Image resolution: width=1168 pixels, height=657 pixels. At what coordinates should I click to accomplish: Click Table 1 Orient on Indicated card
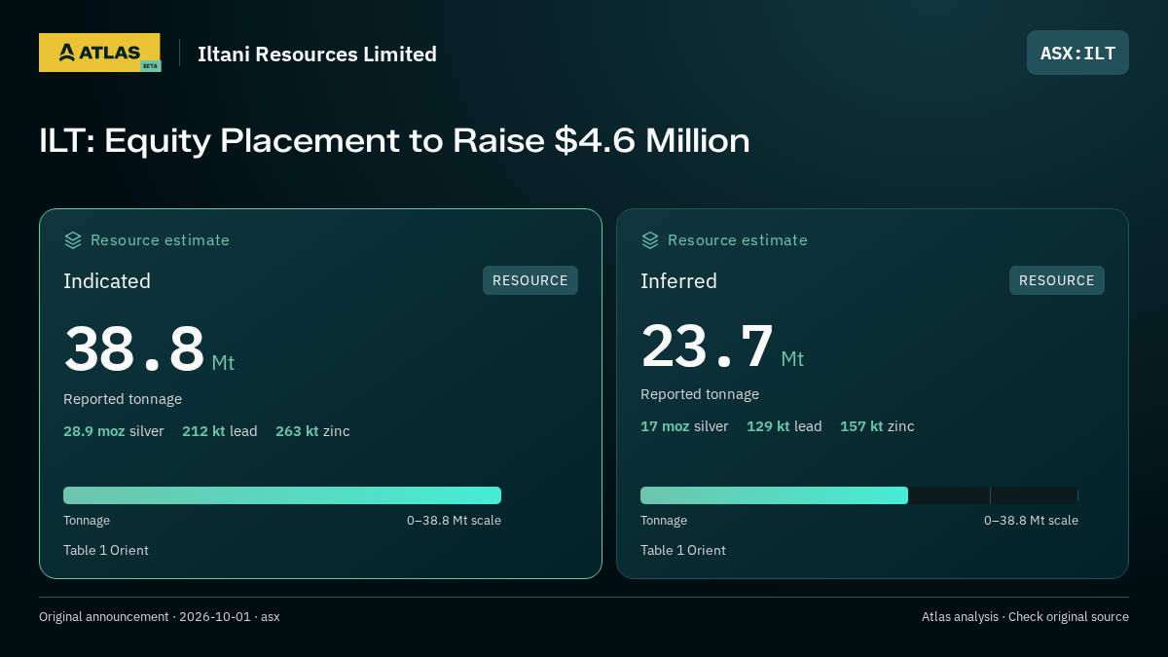[106, 550]
